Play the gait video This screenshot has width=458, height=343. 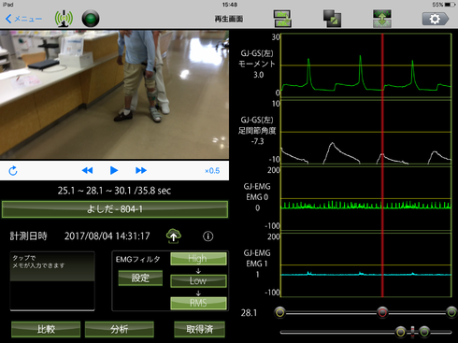click(114, 170)
